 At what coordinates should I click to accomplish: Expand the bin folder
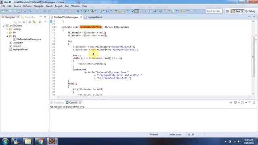tap(7, 33)
